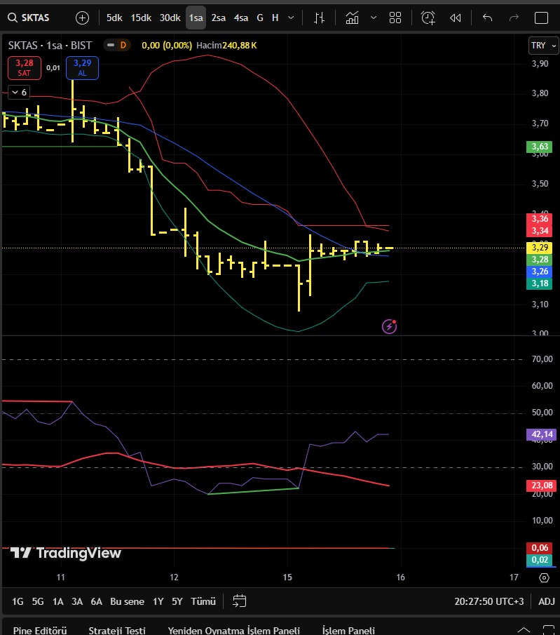Select the 3A date range
This screenshot has height=635, width=560.
coord(77,601)
